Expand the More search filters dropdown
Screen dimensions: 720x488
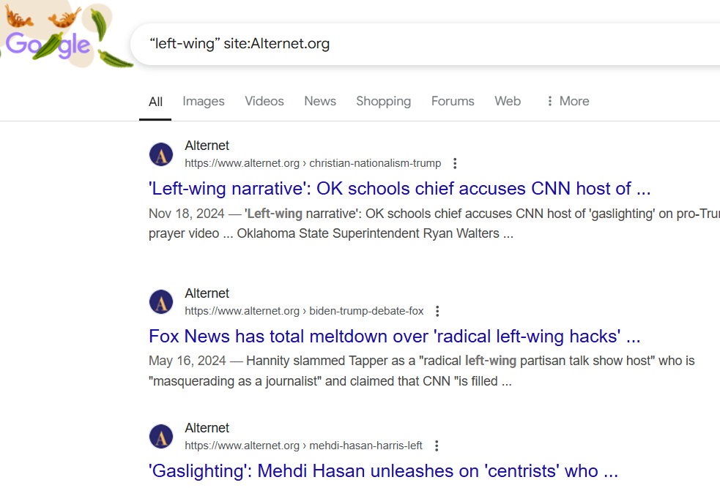568,101
